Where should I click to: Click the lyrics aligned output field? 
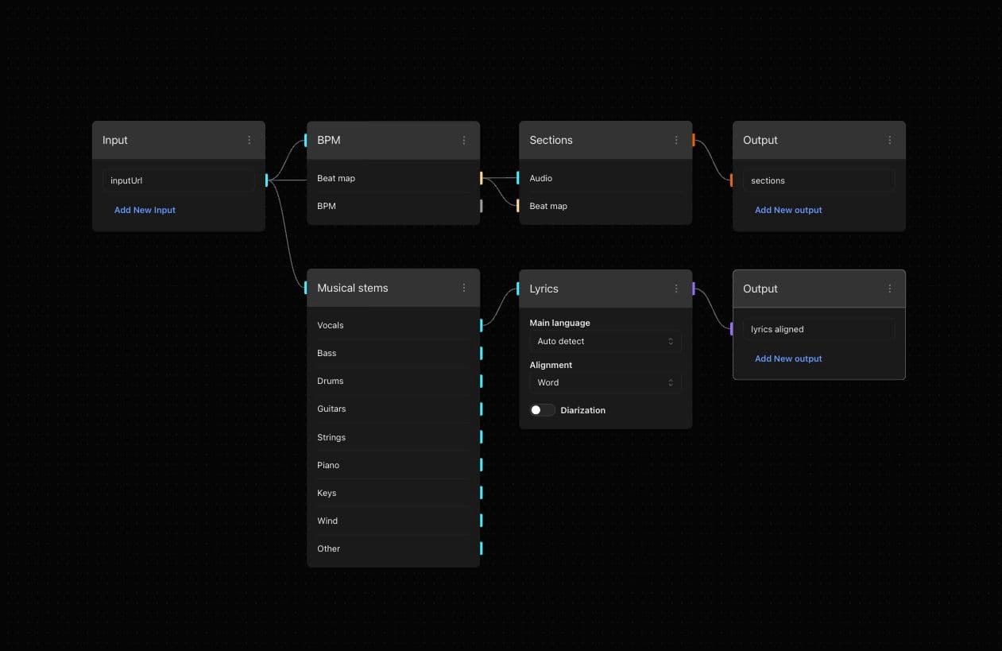pos(818,329)
